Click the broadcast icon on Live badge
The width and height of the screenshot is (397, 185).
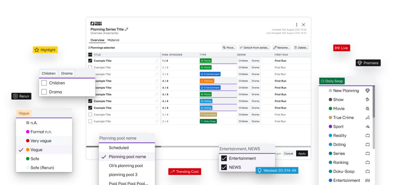[x=337, y=48]
